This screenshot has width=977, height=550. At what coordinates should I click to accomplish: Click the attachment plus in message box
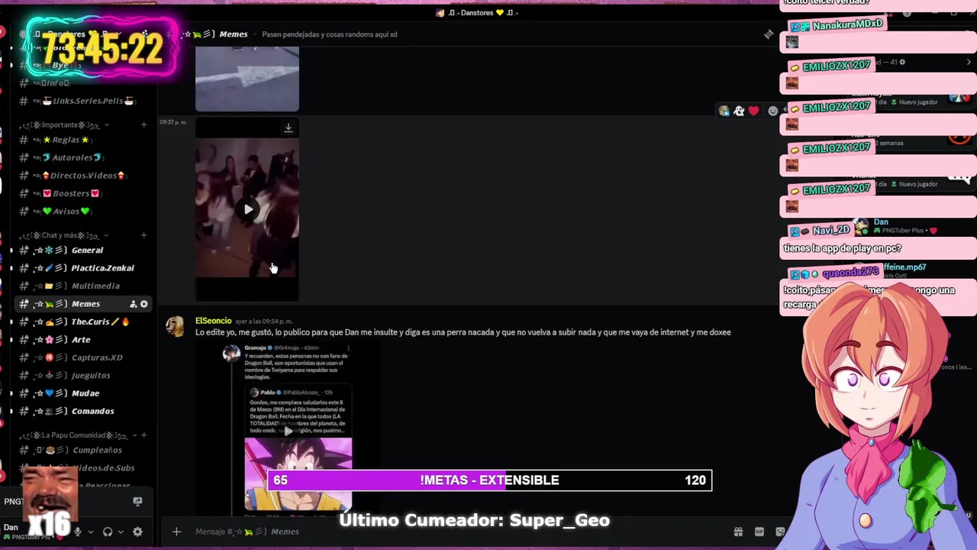pos(176,532)
